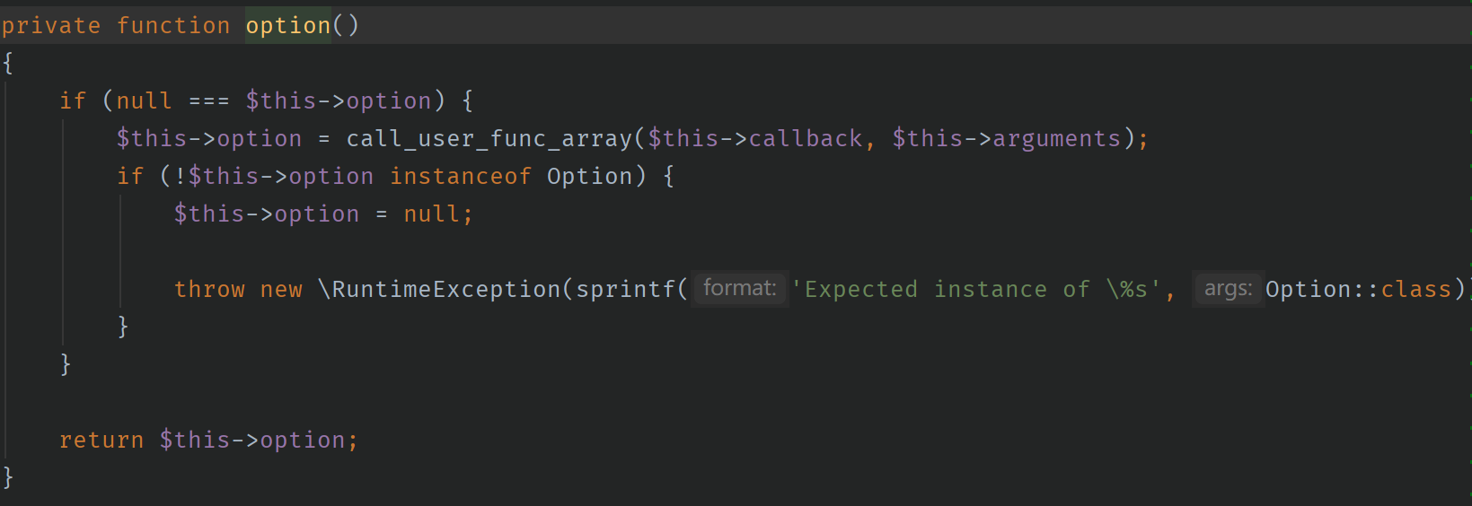Click call_user_func_array function call

489,138
